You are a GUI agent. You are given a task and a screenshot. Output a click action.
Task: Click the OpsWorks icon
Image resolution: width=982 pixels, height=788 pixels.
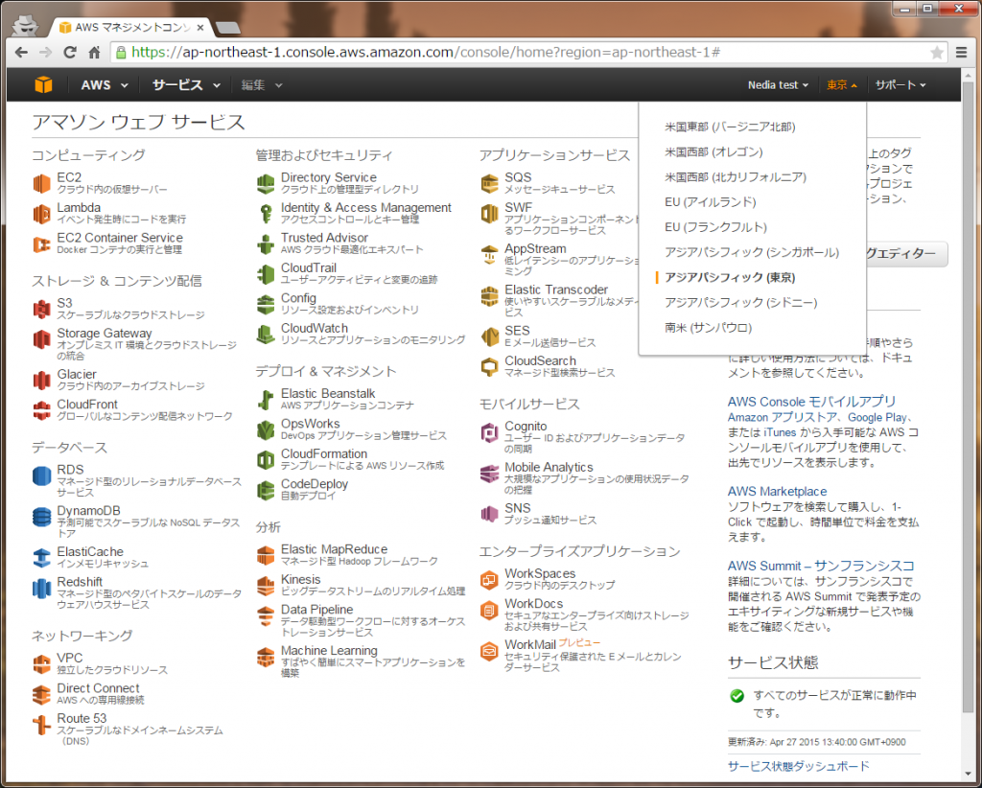coord(266,430)
